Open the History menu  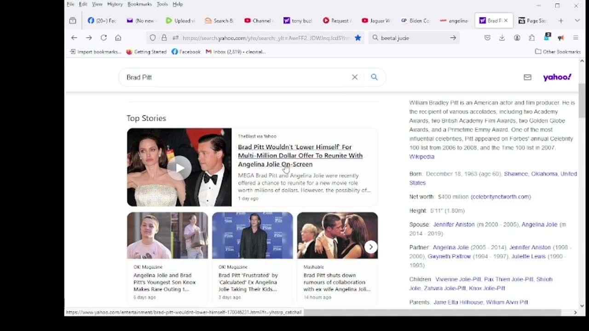click(x=115, y=4)
